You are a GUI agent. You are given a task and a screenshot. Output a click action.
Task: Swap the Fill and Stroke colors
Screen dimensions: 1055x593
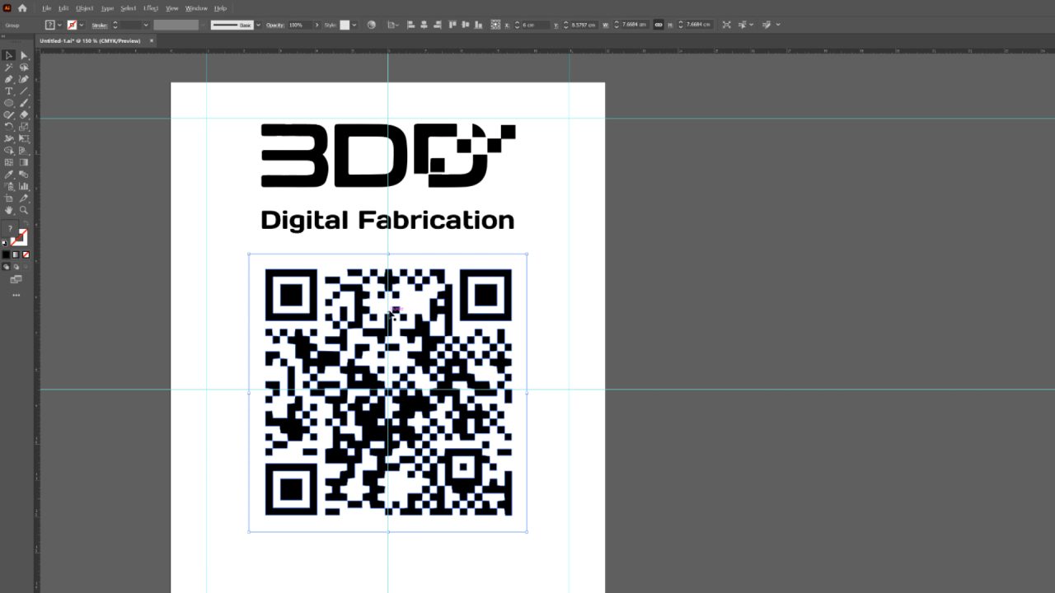click(x=26, y=222)
